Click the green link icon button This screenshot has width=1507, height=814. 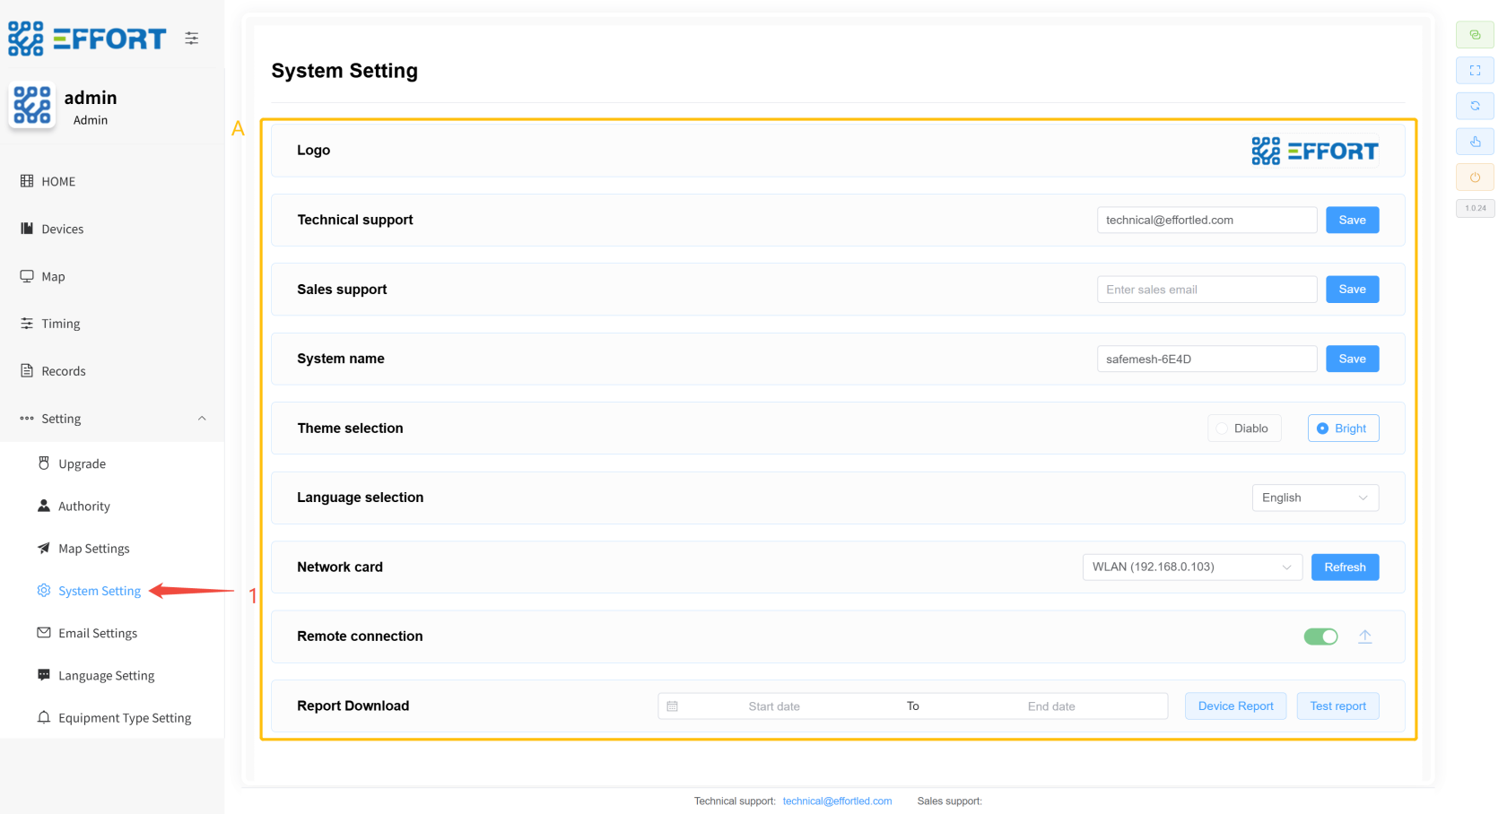click(x=1475, y=35)
